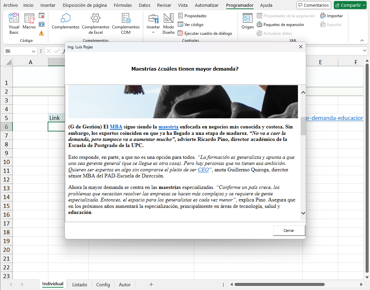Open Complementos COM dialog
370x290 pixels.
[x=126, y=24]
